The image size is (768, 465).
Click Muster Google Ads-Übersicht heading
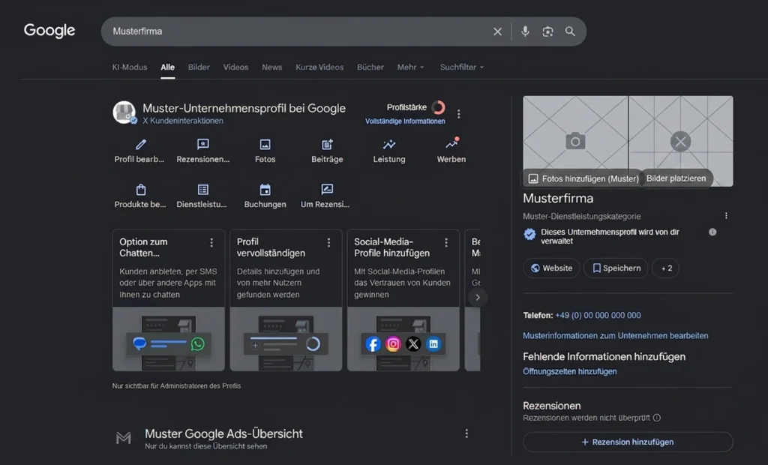pyautogui.click(x=223, y=433)
